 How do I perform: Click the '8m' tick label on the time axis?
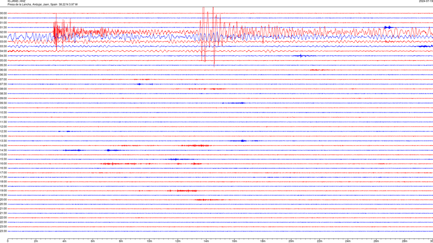pyautogui.click(x=121, y=241)
